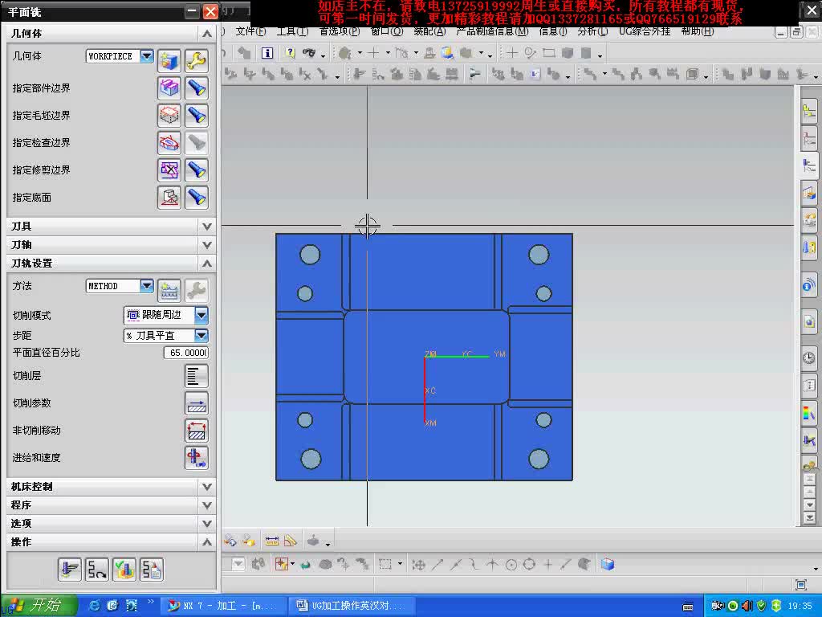The height and width of the screenshot is (617, 822).
Task: Expand the 刀具 section
Action: pyautogui.click(x=207, y=227)
